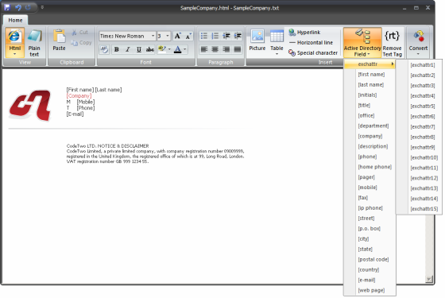Open the Times New Roman font dropdown
The height and width of the screenshot is (298, 445).
click(x=153, y=36)
